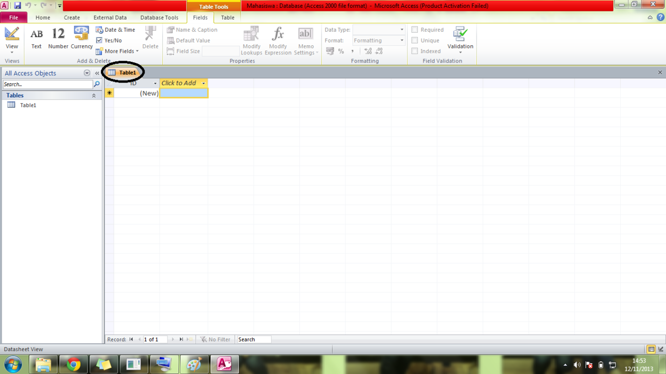Open More Fields dropdown
The height and width of the screenshot is (374, 666).
[x=118, y=51]
